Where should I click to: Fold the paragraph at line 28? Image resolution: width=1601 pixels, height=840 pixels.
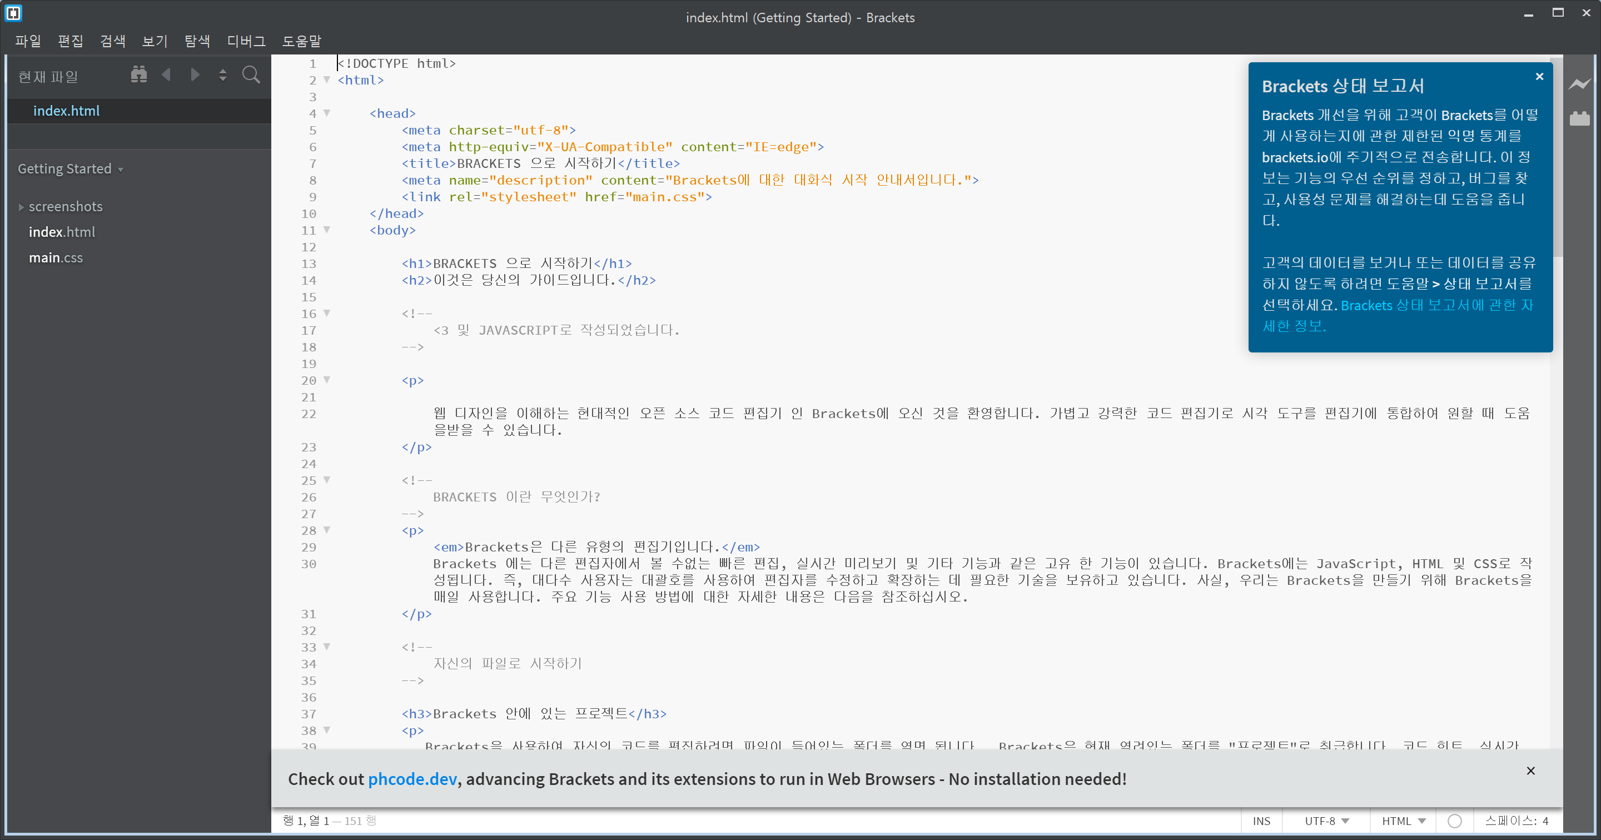tap(326, 530)
